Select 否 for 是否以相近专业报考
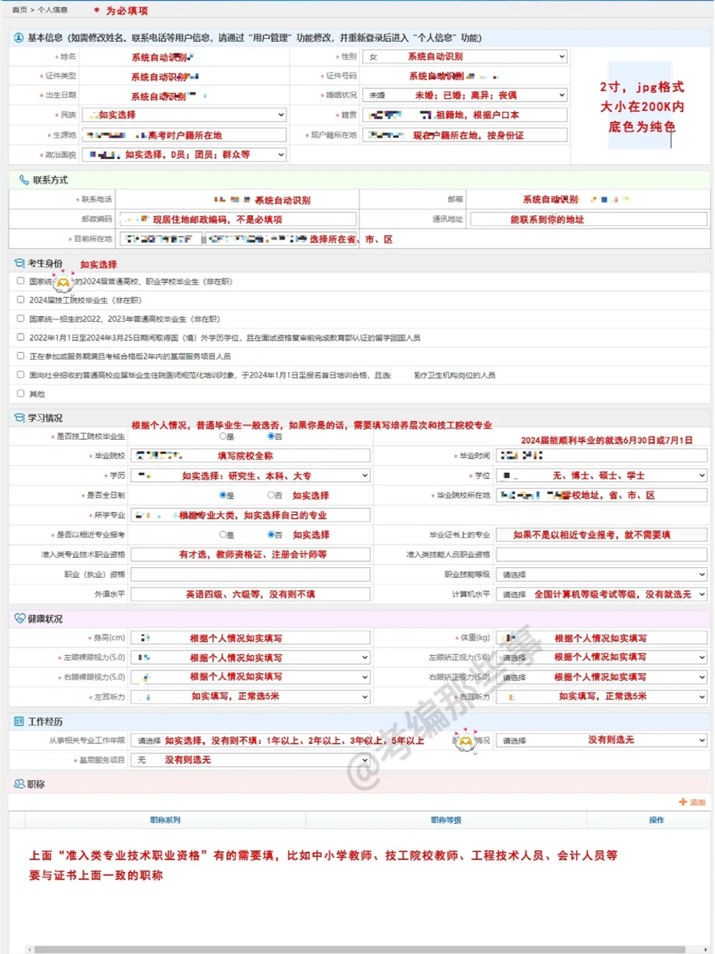 271,535
